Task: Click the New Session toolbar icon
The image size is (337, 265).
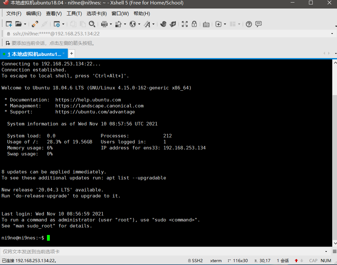Action: (x=9, y=24)
